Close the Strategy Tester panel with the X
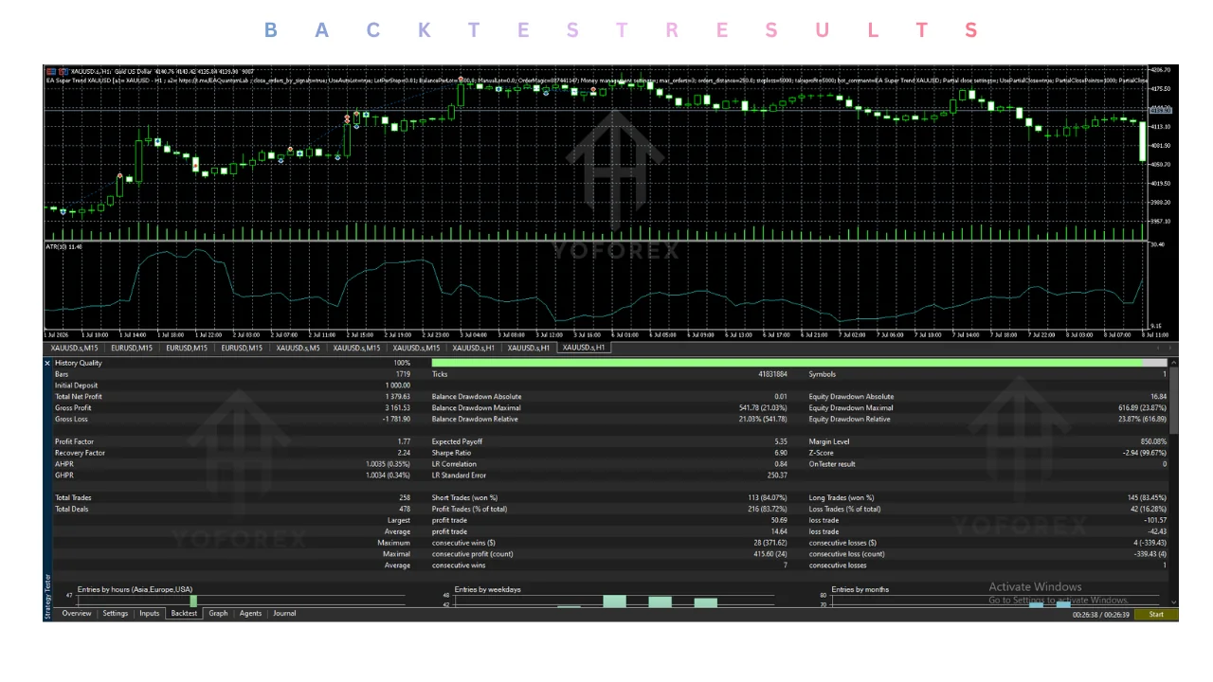 coord(47,363)
